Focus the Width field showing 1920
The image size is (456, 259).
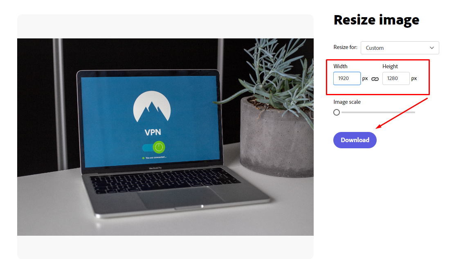point(347,78)
